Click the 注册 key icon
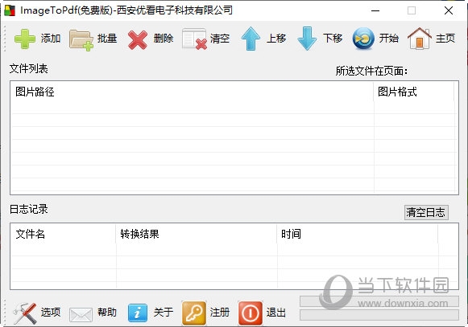Image resolution: width=468 pixels, height=327 pixels. pos(194,313)
